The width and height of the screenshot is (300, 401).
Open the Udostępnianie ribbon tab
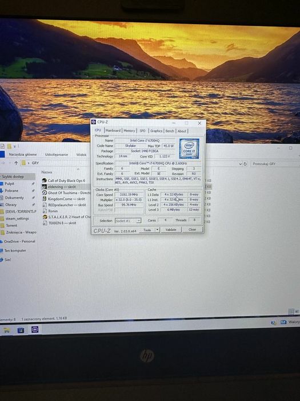(x=57, y=155)
